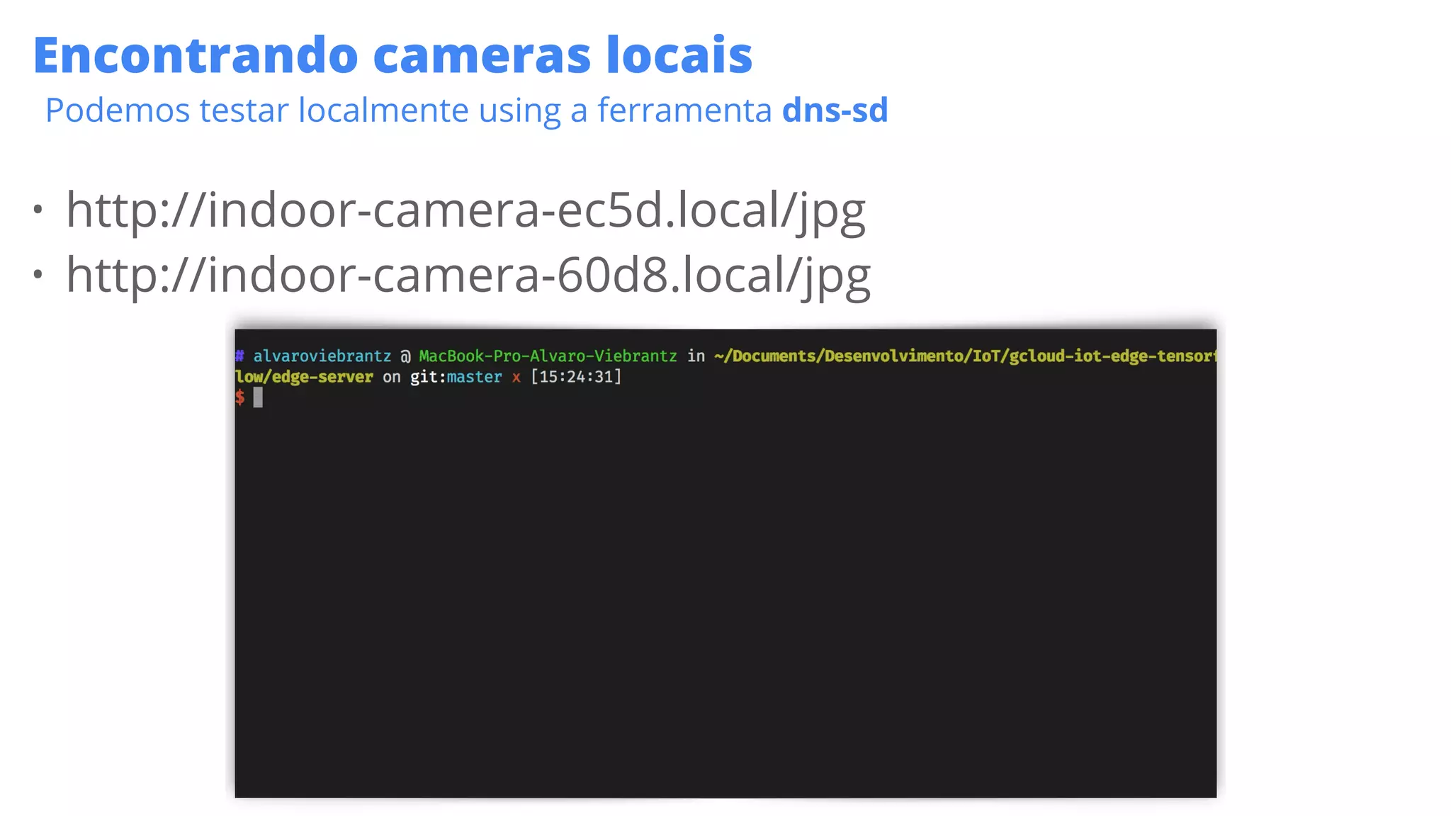Click the path "~/Documents/Desenvolvimento/IoT/gcloud-iot-edge-tensorf"
The image size is (1451, 816).
point(965,356)
